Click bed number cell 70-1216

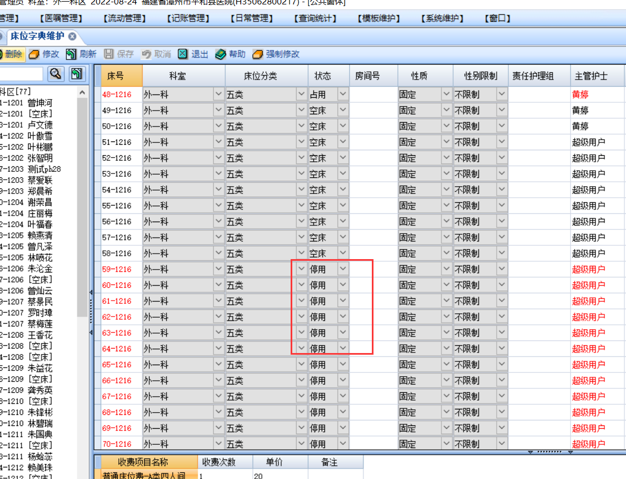tap(122, 444)
